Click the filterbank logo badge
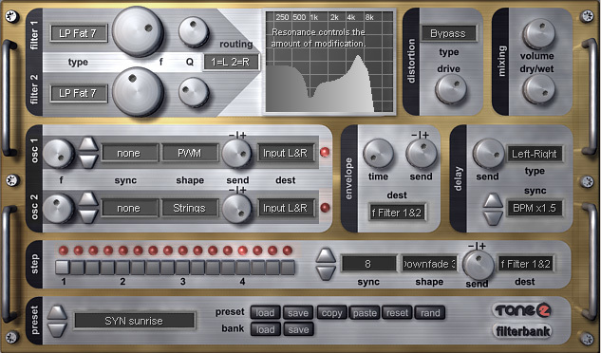The height and width of the screenshot is (353, 601). pos(522,331)
